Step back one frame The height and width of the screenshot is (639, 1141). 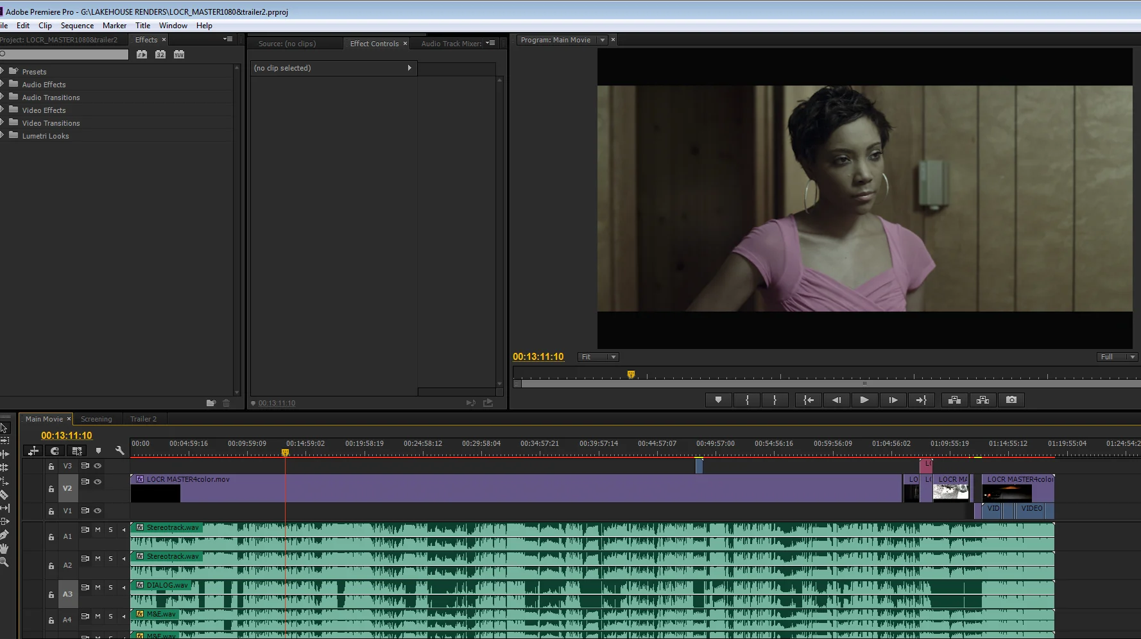(x=836, y=400)
